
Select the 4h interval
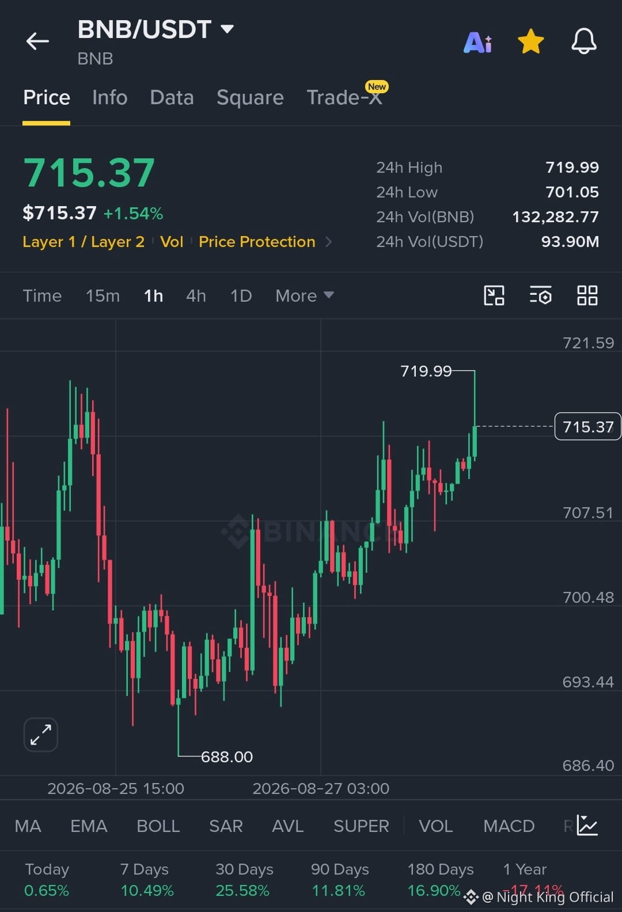point(196,296)
